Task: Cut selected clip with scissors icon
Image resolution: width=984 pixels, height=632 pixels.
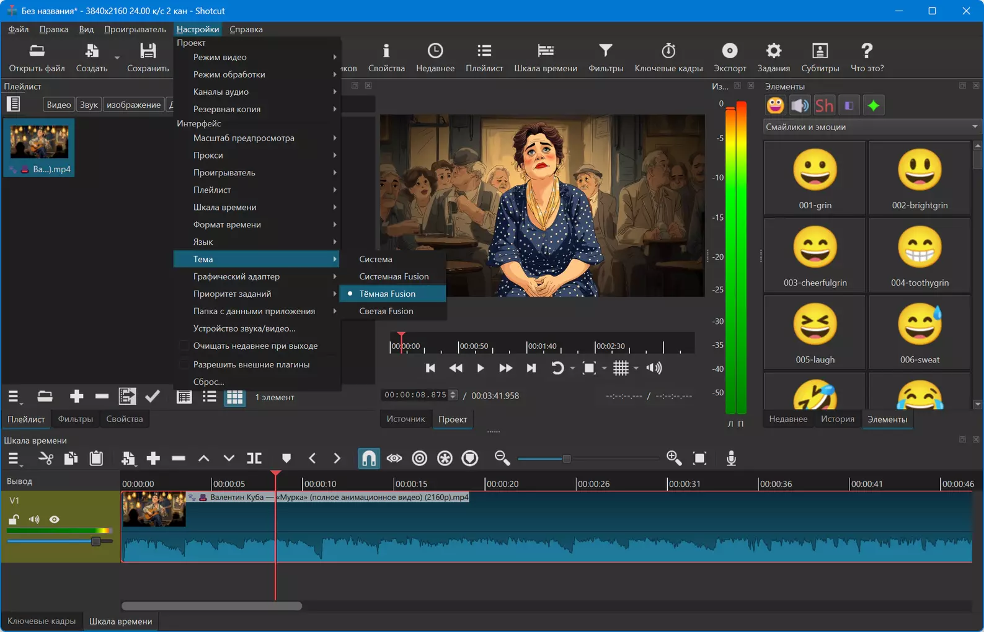Action: [x=46, y=459]
